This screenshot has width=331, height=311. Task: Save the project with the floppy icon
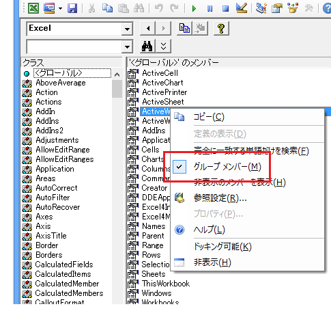click(72, 8)
